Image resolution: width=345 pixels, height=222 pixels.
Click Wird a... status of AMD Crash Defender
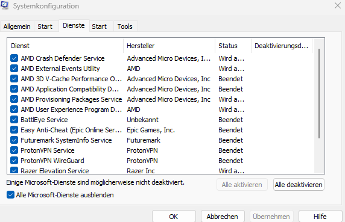point(231,58)
